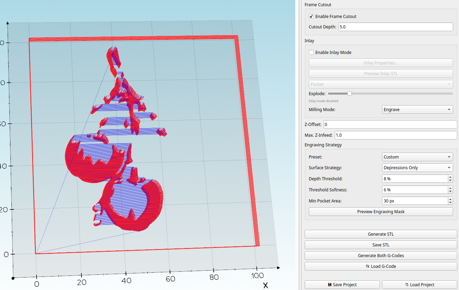The image size is (459, 290).
Task: Expand the Preset dropdown showing Custom
Action: (x=417, y=157)
